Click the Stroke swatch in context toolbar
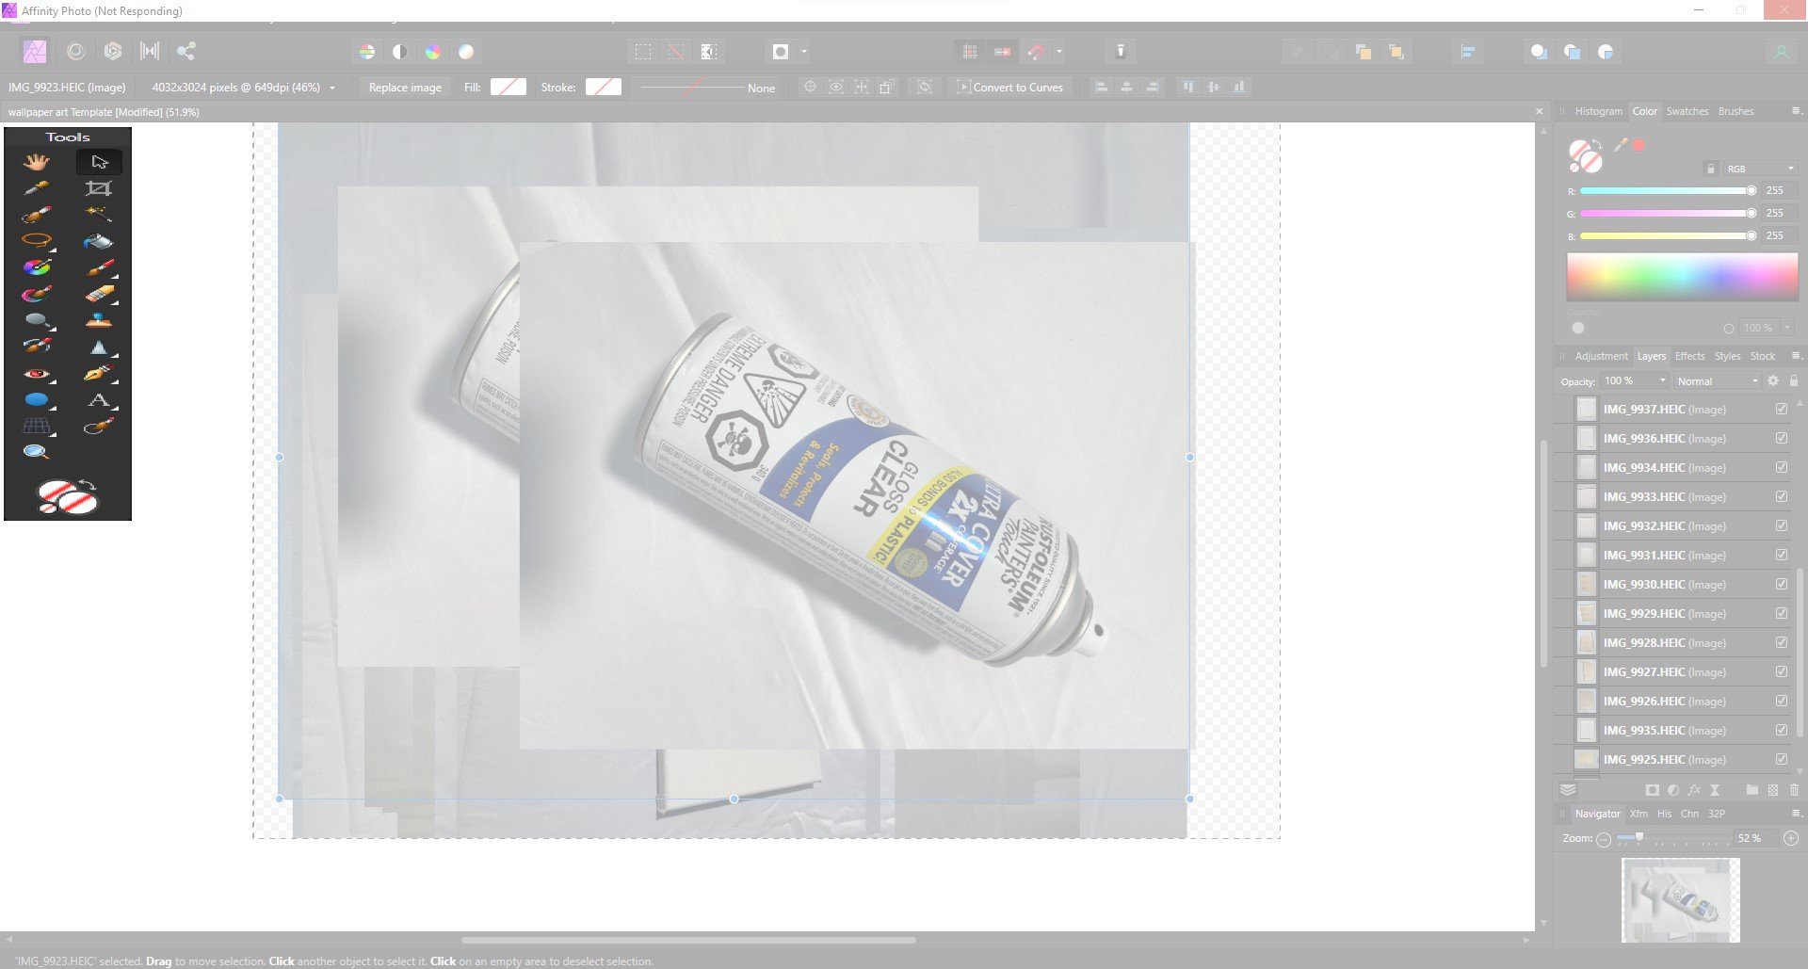 click(604, 87)
